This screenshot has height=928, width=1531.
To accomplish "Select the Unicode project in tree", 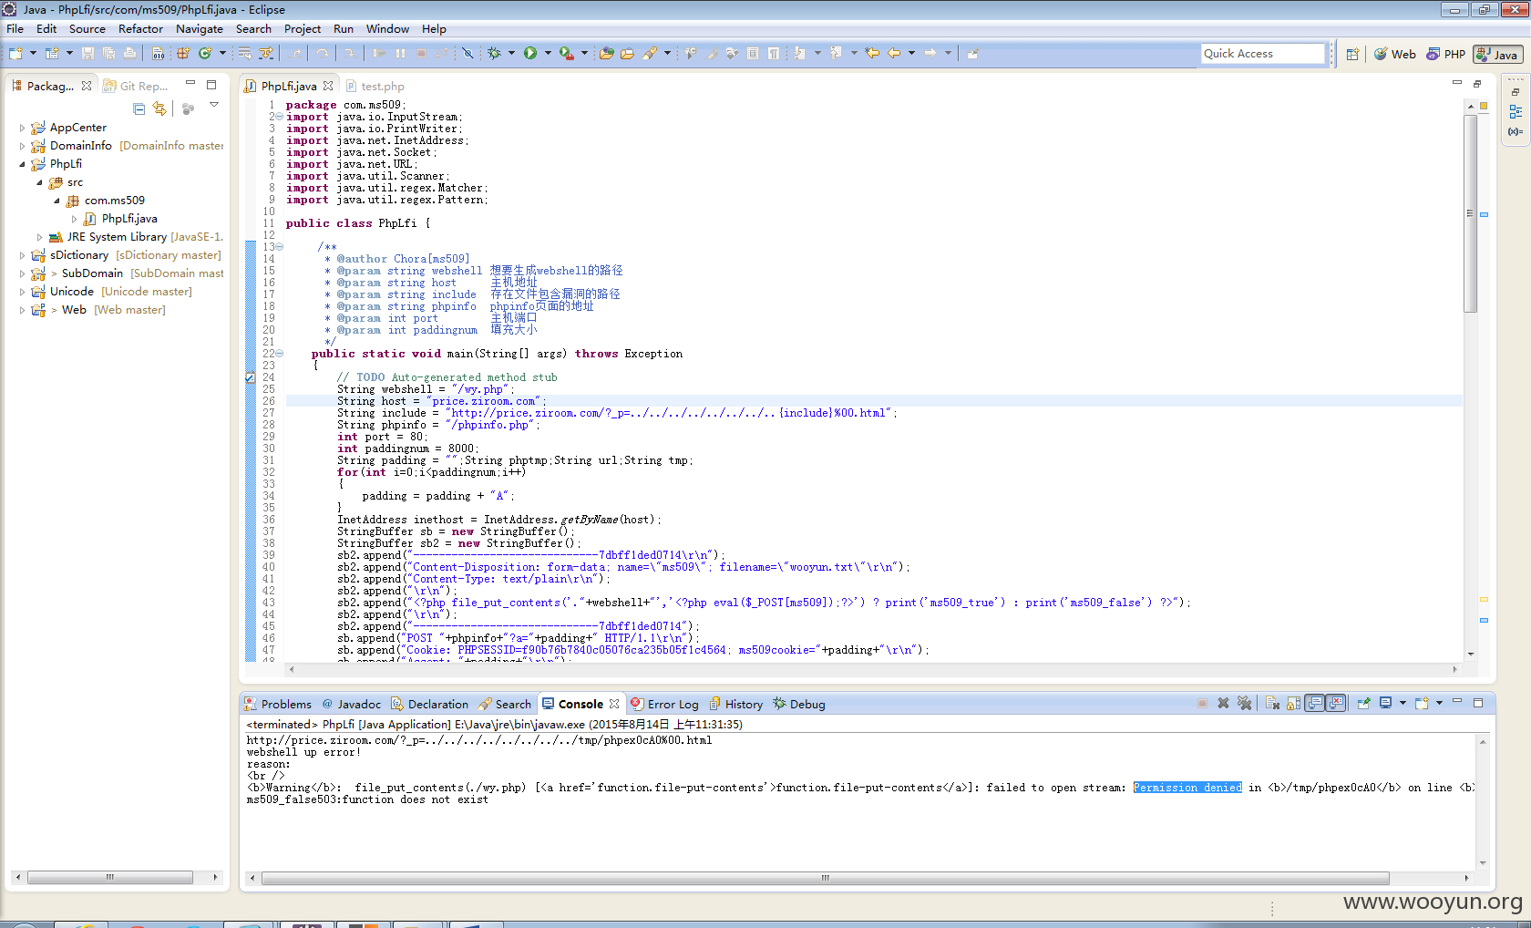I will click(111, 292).
